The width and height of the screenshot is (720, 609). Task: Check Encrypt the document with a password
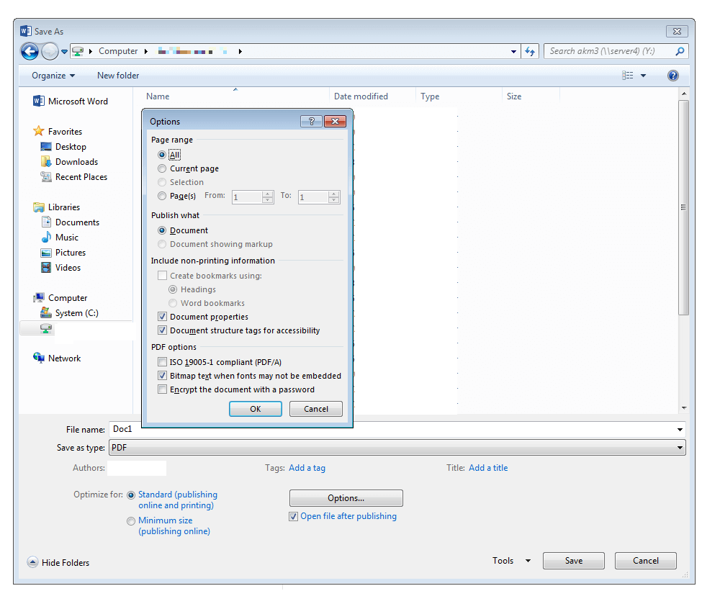[162, 389]
